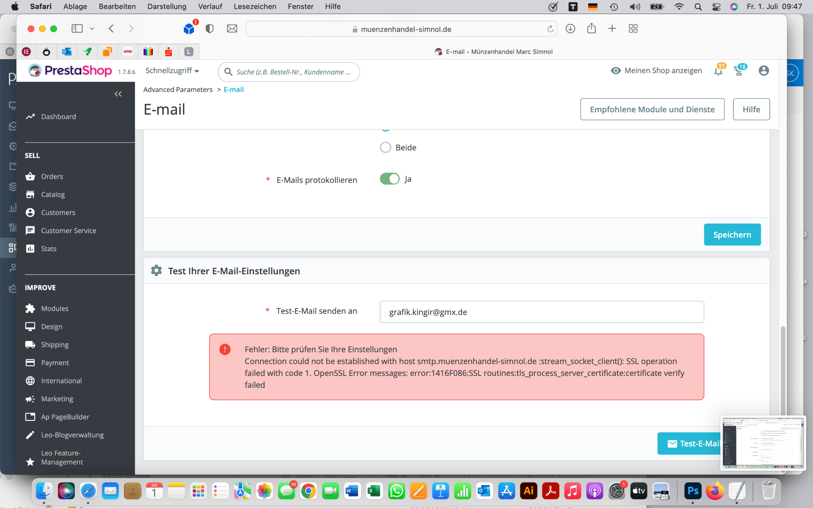Click the notifications bell icon
This screenshot has height=508, width=813.
[718, 71]
